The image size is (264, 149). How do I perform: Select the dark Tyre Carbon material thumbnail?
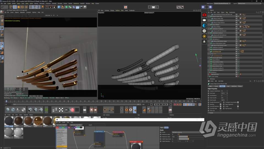(x=9, y=121)
